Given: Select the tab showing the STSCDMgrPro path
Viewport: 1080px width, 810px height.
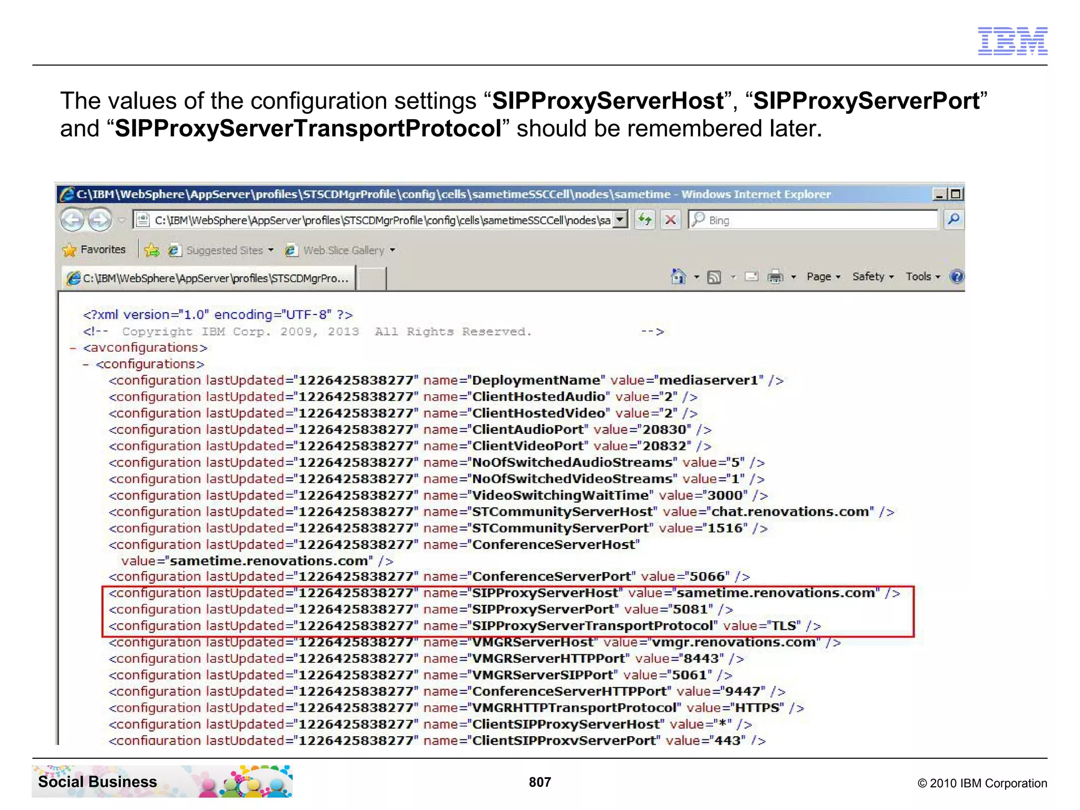Looking at the screenshot, I should tap(208, 278).
